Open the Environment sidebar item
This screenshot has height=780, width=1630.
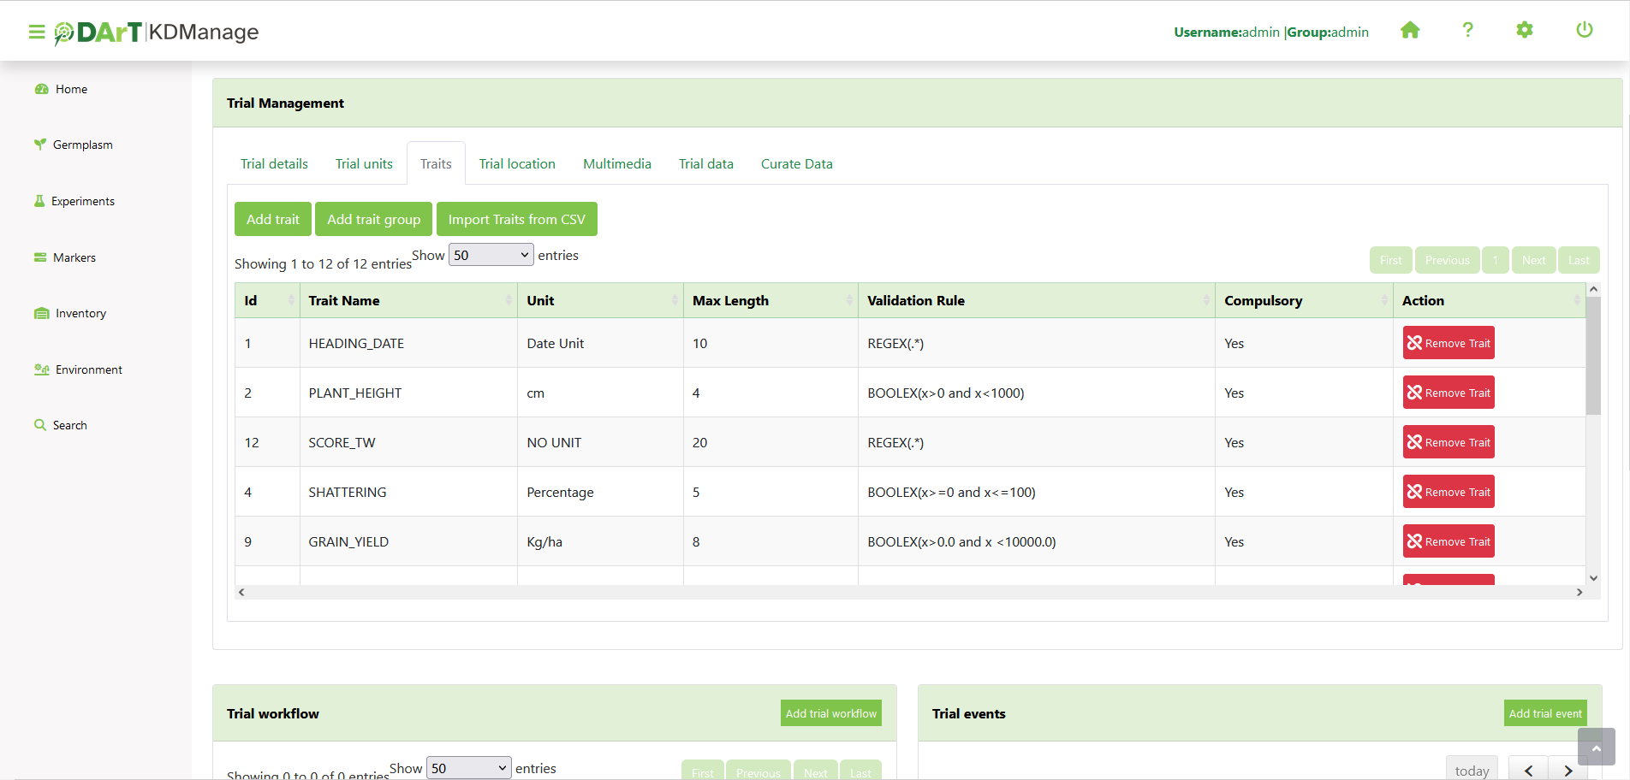point(88,369)
